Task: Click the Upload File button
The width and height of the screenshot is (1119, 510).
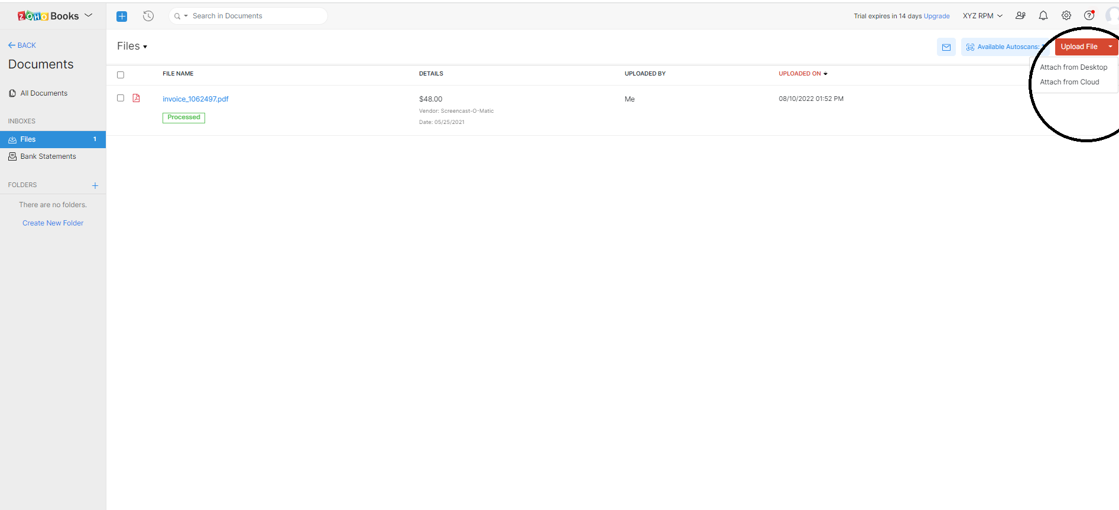Action: tap(1079, 47)
